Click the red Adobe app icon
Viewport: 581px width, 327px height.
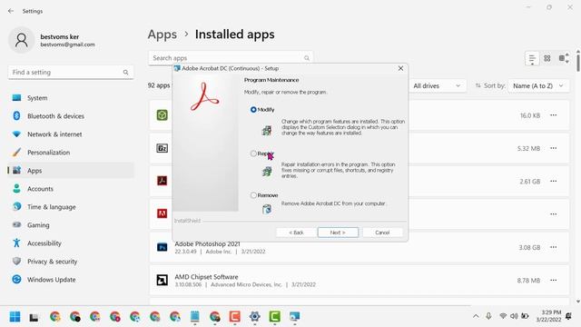[x=162, y=213]
